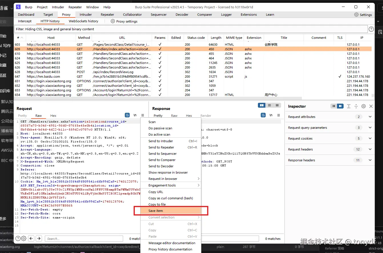Open Request panel hamburger menu
Viewport: 383px width, 253px height.
pyautogui.click(x=143, y=115)
